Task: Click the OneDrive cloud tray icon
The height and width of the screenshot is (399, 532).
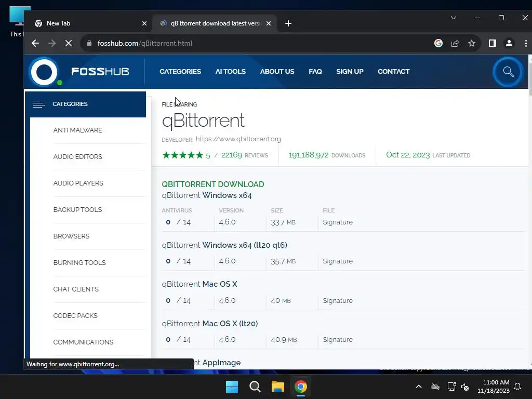Action: [x=435, y=387]
